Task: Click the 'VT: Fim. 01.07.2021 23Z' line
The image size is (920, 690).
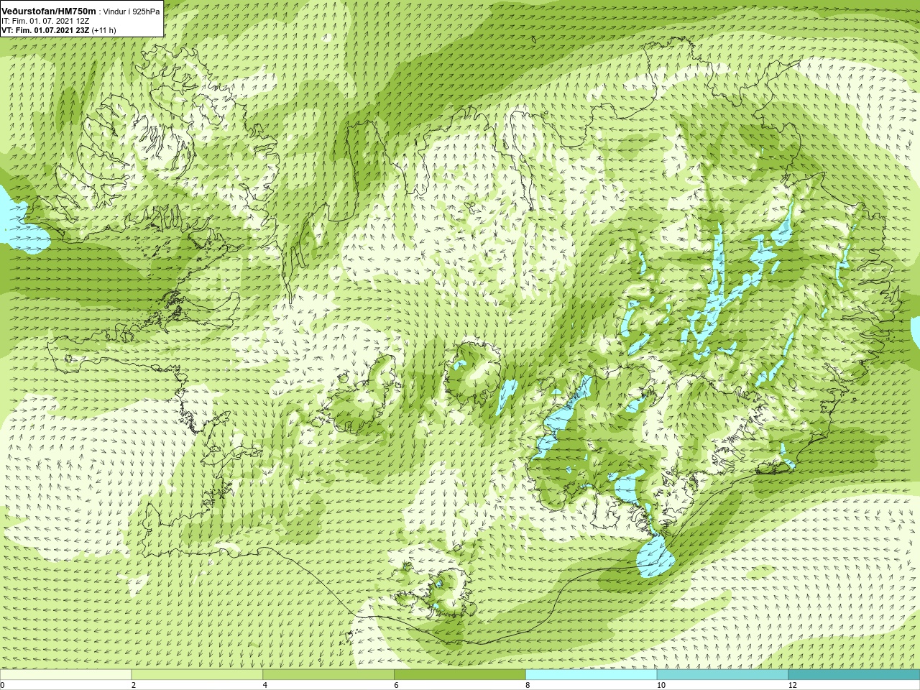Action: coord(45,30)
